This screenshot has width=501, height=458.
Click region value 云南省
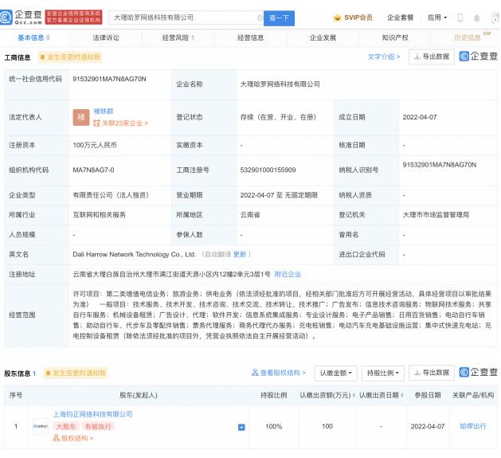pos(250,215)
